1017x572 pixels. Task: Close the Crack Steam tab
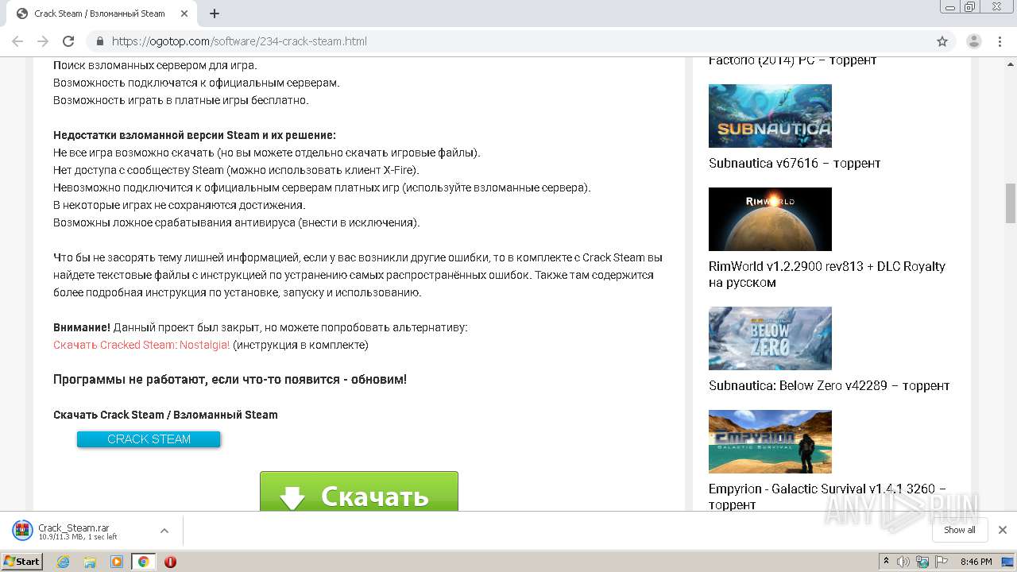pyautogui.click(x=185, y=14)
